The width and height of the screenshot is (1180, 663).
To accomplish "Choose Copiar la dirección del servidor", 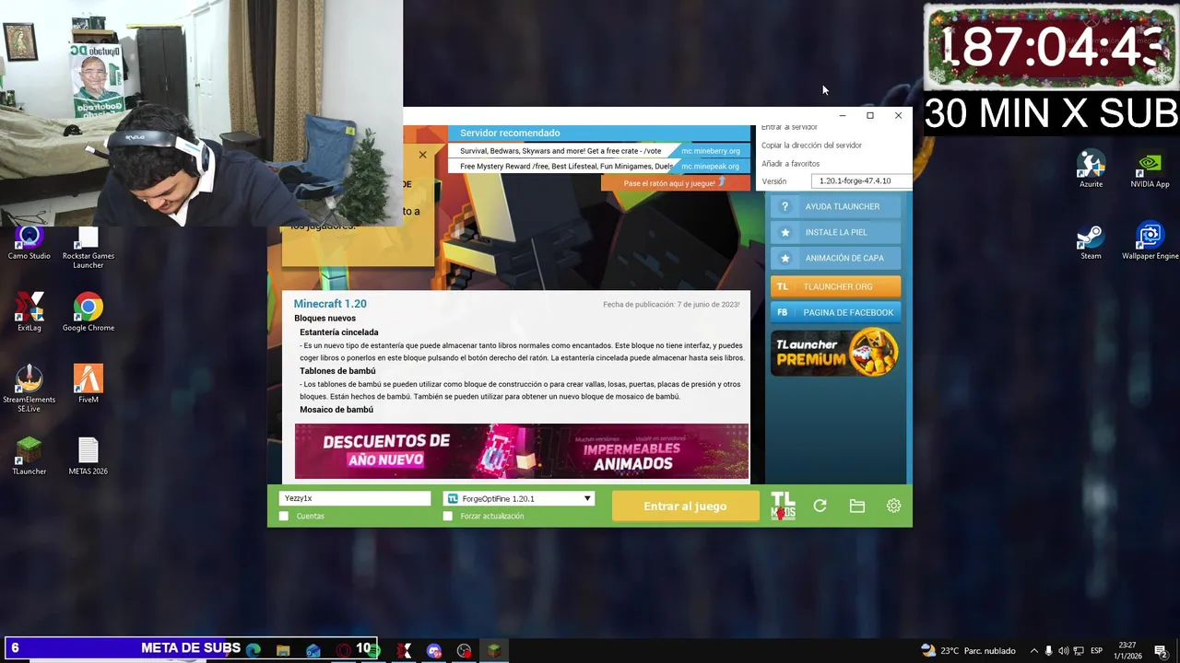I will 811,145.
